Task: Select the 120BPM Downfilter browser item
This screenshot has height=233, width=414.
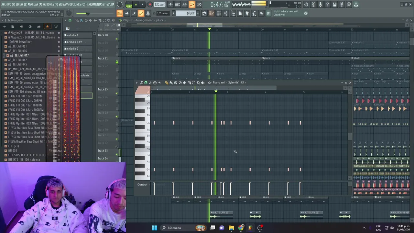Action: [x=20, y=42]
